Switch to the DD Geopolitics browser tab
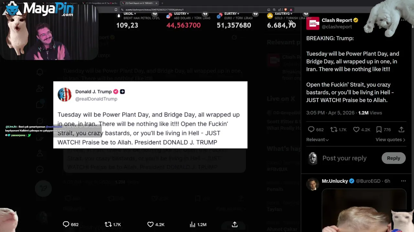 click(101, 3)
